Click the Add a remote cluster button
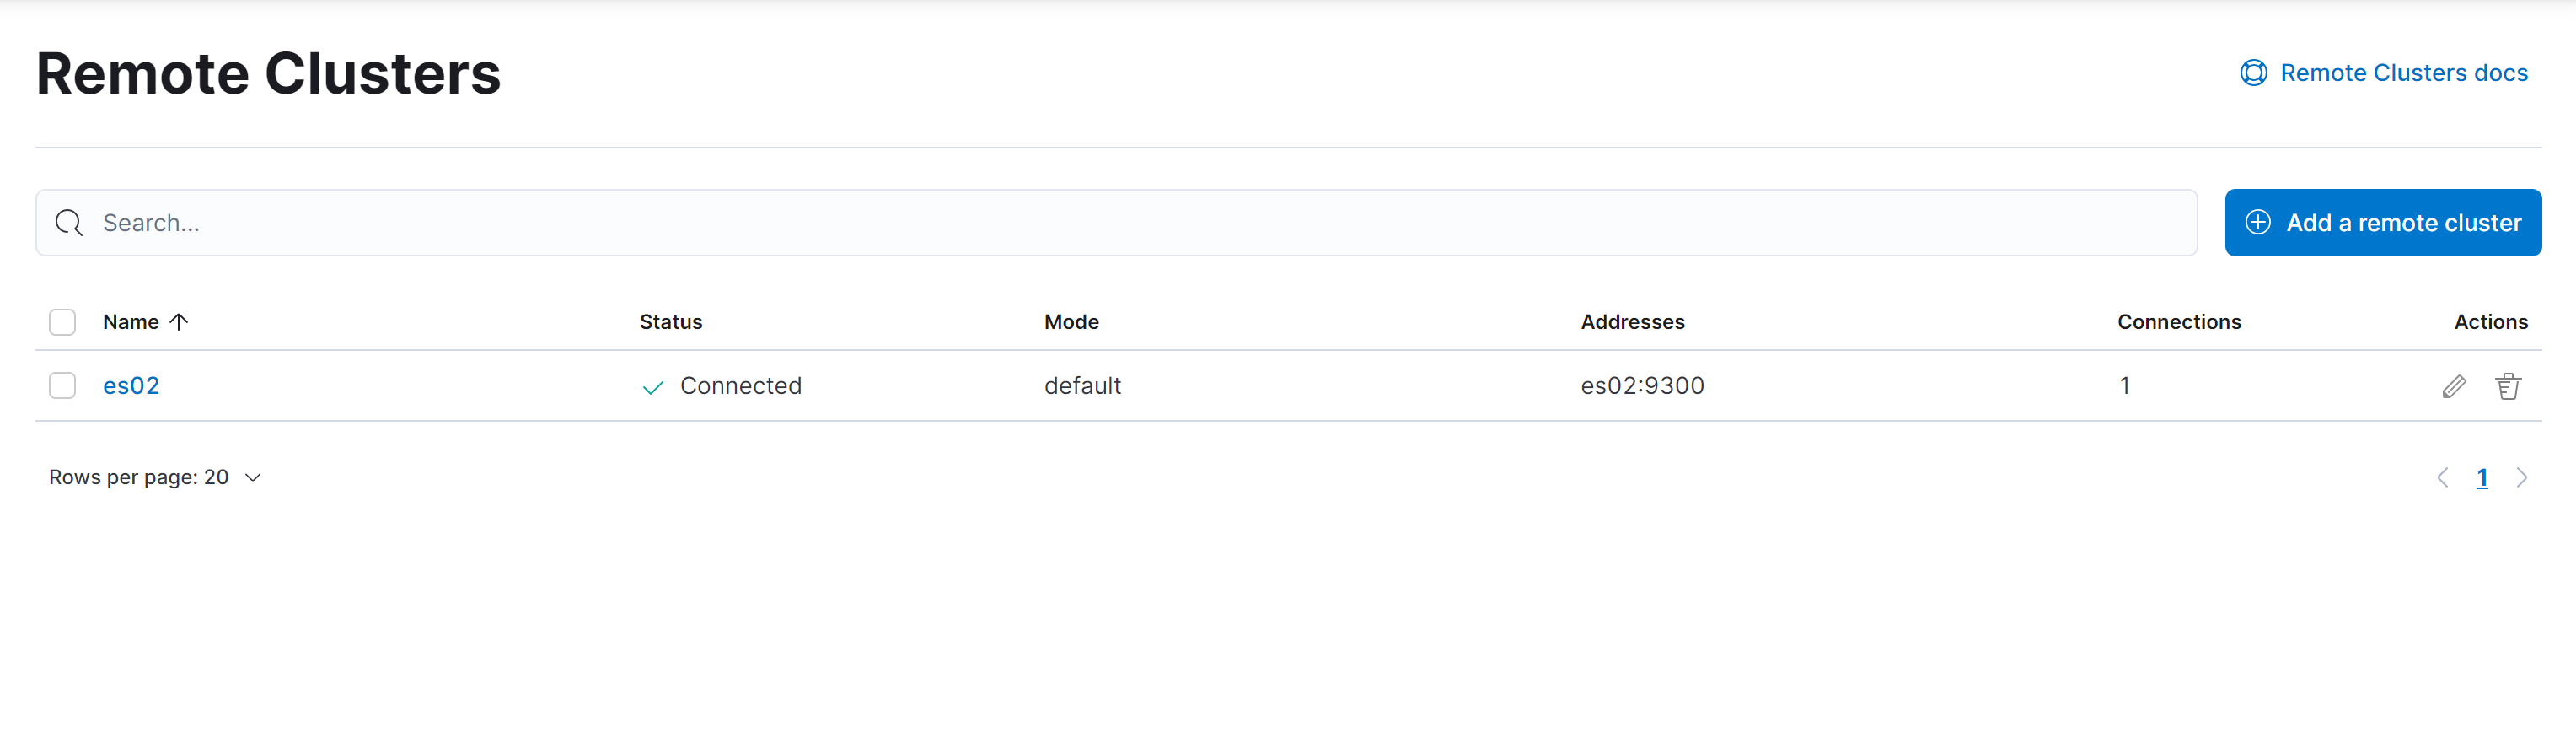 point(2382,223)
